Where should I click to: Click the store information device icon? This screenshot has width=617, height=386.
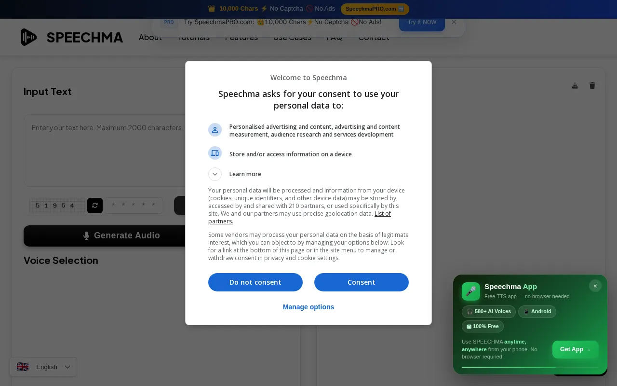click(215, 153)
